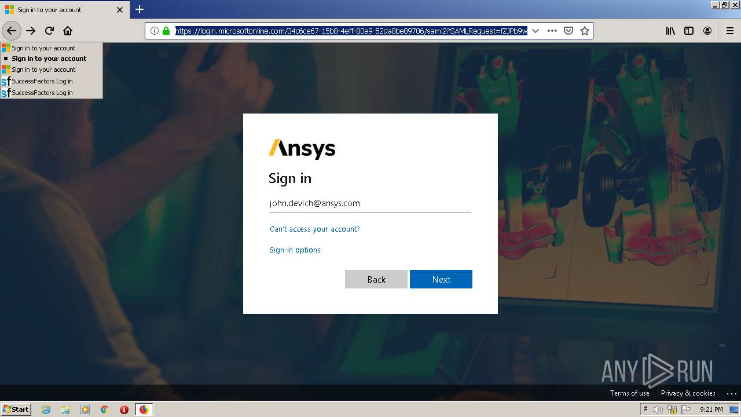Open the address bar history dropdown
This screenshot has height=417, width=741.
click(x=535, y=31)
